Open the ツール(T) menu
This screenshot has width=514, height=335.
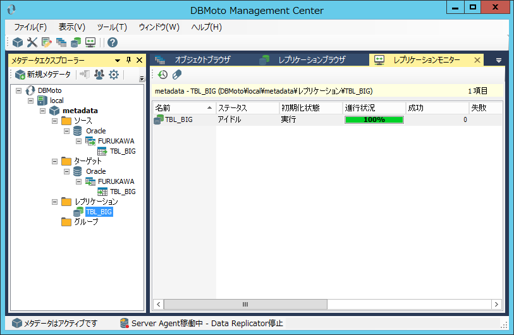click(x=112, y=27)
